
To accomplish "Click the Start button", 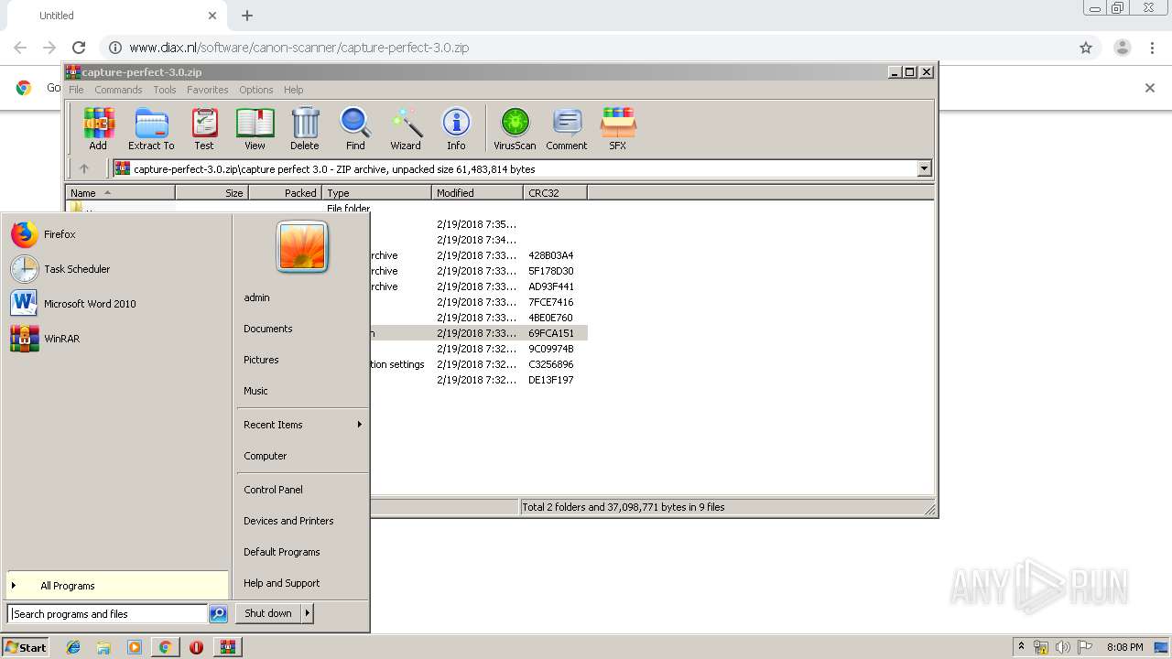I will (x=26, y=647).
